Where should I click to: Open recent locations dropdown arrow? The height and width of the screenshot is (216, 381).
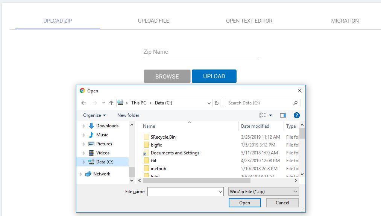click(x=103, y=103)
